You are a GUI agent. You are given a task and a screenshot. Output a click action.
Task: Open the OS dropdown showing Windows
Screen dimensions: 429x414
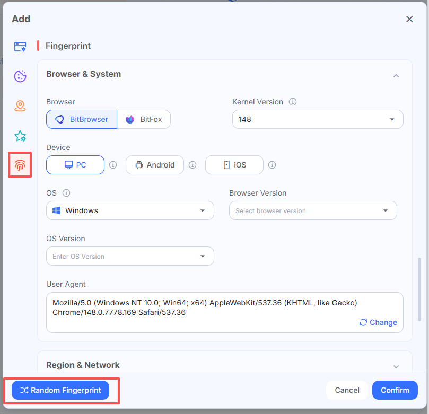point(130,210)
